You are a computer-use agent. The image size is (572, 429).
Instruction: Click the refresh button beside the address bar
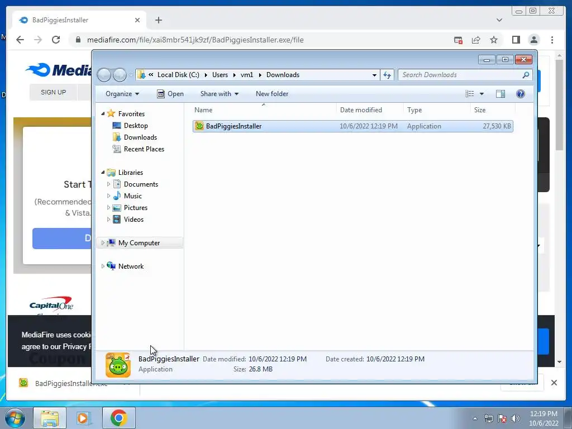click(387, 75)
